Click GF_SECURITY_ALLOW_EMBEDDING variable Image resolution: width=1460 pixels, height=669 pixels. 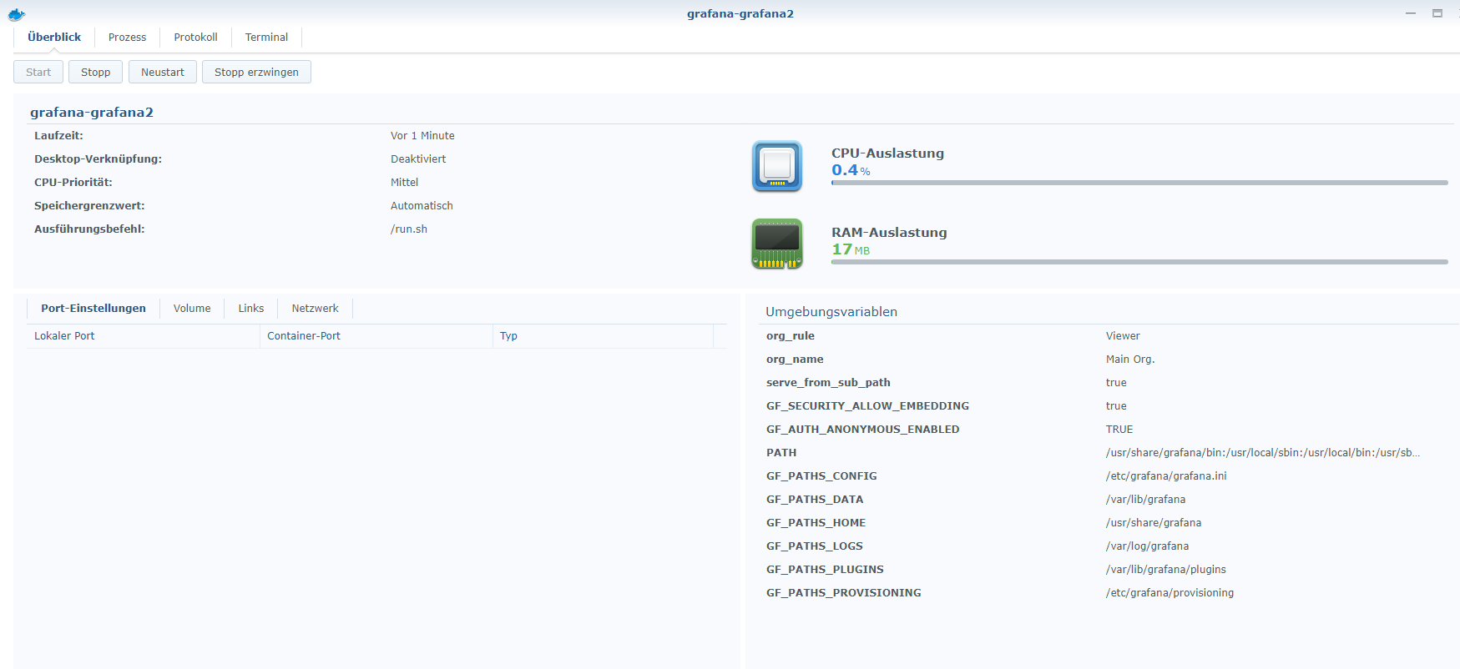coord(867,405)
